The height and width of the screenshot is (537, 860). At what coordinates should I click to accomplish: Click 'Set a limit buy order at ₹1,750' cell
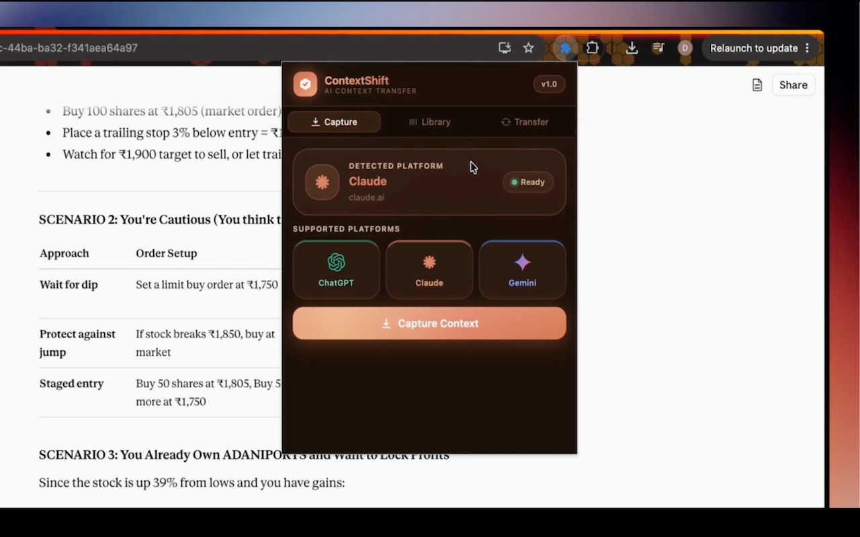coord(207,285)
